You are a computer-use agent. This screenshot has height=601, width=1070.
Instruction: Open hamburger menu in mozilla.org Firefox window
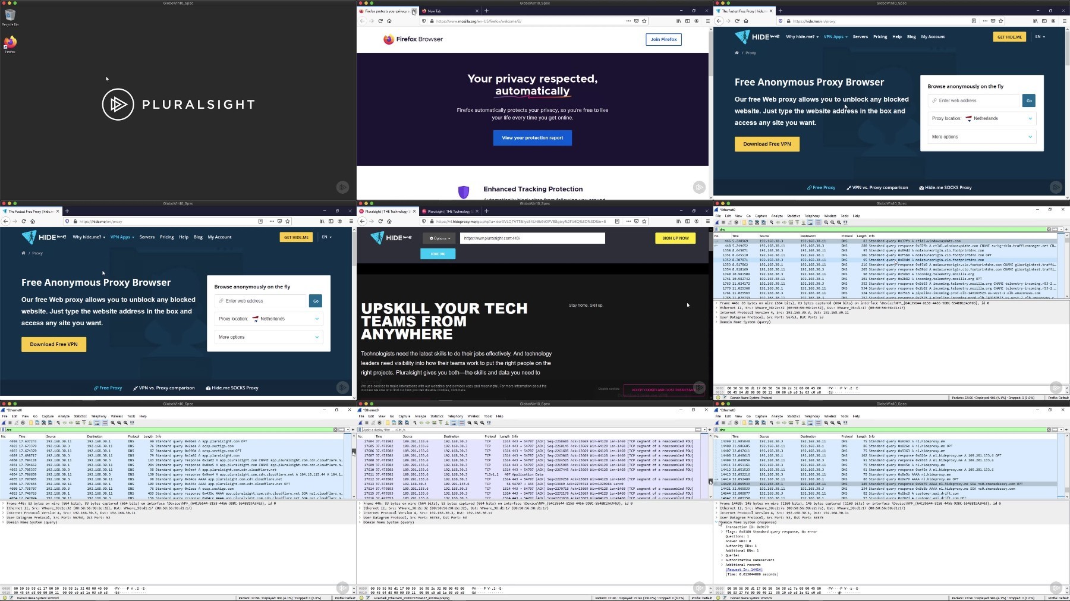coord(707,21)
